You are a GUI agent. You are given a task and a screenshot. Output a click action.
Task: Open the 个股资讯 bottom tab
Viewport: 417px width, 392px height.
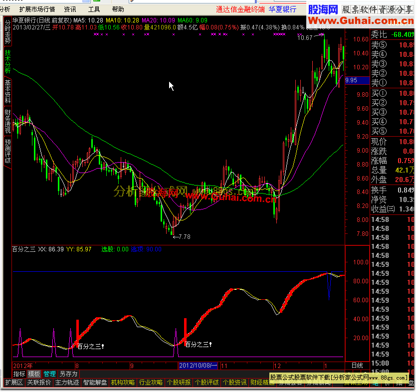(x=234, y=383)
